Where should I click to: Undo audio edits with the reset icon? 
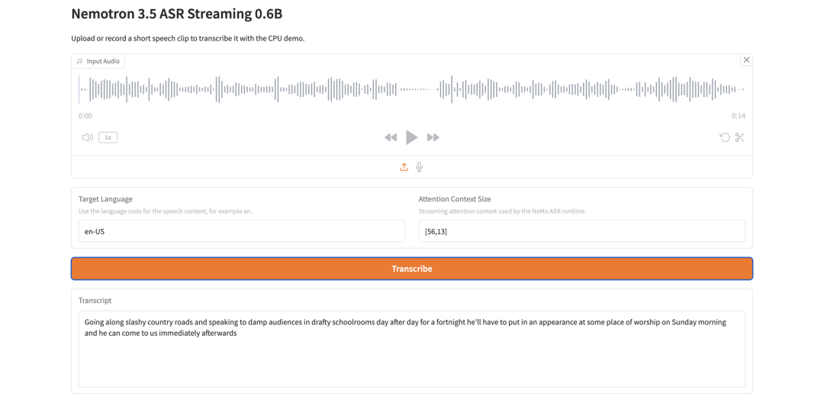pos(725,138)
